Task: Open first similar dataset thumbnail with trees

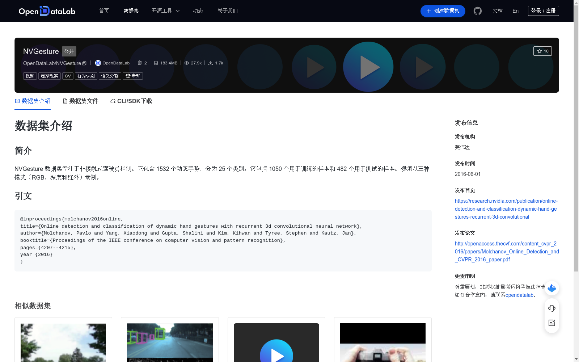Action: [63, 342]
